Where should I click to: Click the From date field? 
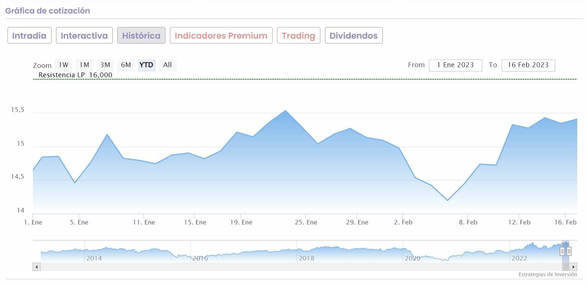pyautogui.click(x=455, y=65)
